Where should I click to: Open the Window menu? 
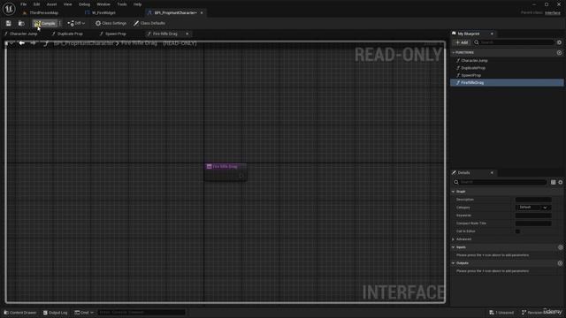click(x=103, y=4)
